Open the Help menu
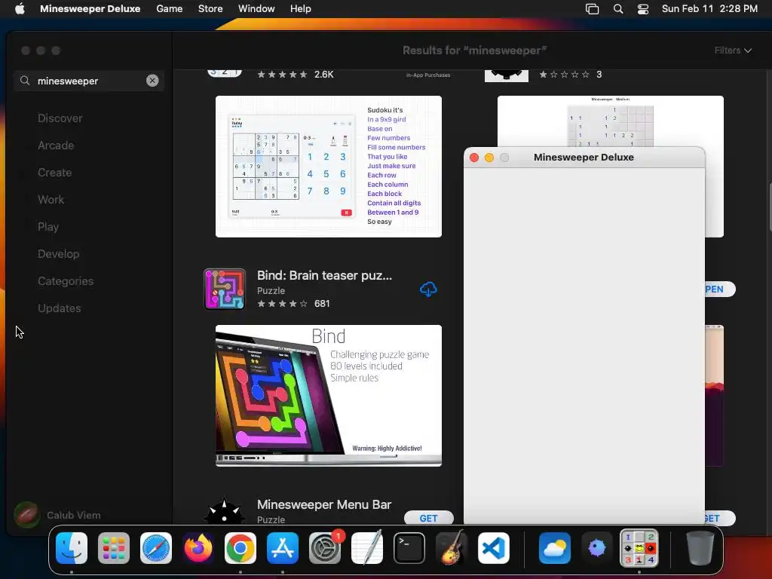 [300, 9]
